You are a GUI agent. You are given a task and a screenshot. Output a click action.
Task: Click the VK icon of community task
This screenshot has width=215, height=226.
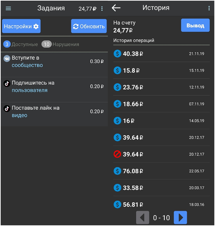point(7,58)
